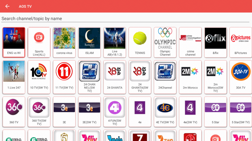Click the search channel/topic input field
The width and height of the screenshot is (252, 141).
tap(125, 19)
